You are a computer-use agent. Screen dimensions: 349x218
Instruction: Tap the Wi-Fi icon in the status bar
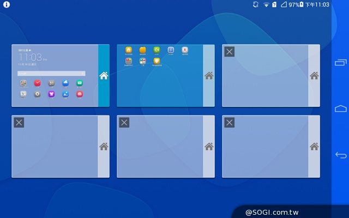tap(266, 4)
